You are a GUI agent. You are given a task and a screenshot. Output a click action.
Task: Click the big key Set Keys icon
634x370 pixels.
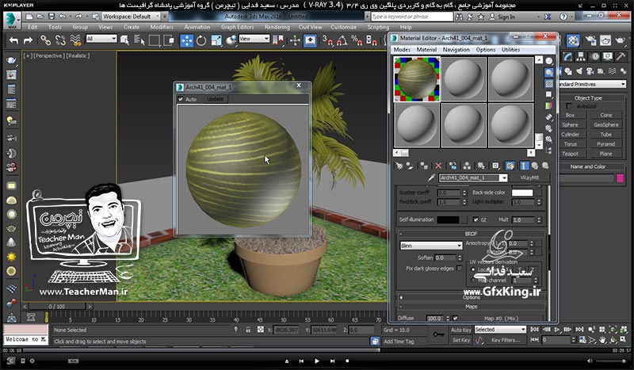coord(438,335)
